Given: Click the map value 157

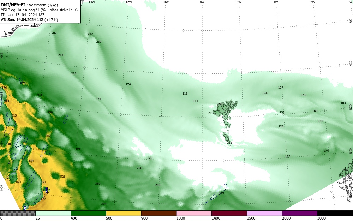Looking at the screenshot, I should [321, 121].
